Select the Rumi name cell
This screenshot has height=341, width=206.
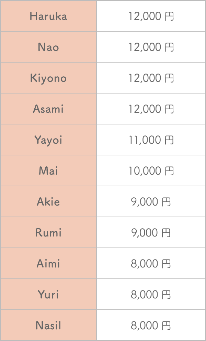point(48,232)
